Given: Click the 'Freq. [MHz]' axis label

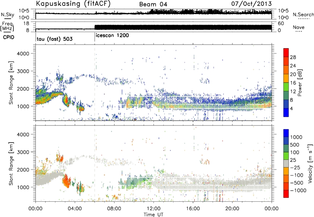Looking at the screenshot, I should [7, 26].
